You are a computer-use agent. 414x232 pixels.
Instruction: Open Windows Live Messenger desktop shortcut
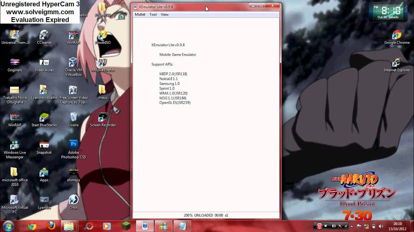pyautogui.click(x=15, y=150)
